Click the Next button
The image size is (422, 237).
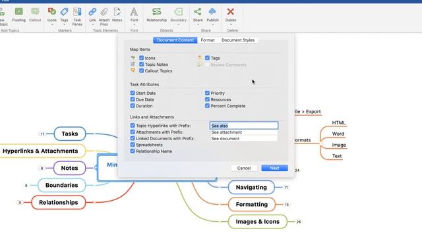point(274,168)
